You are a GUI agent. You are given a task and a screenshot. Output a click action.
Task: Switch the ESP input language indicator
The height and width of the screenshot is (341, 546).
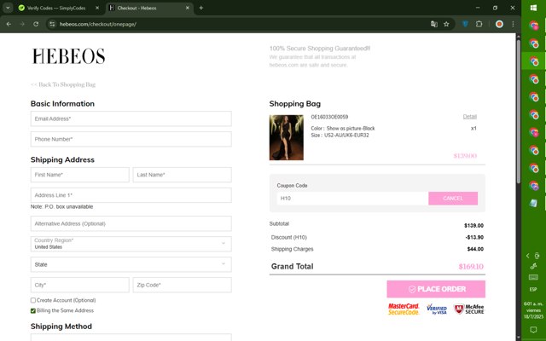click(x=533, y=290)
